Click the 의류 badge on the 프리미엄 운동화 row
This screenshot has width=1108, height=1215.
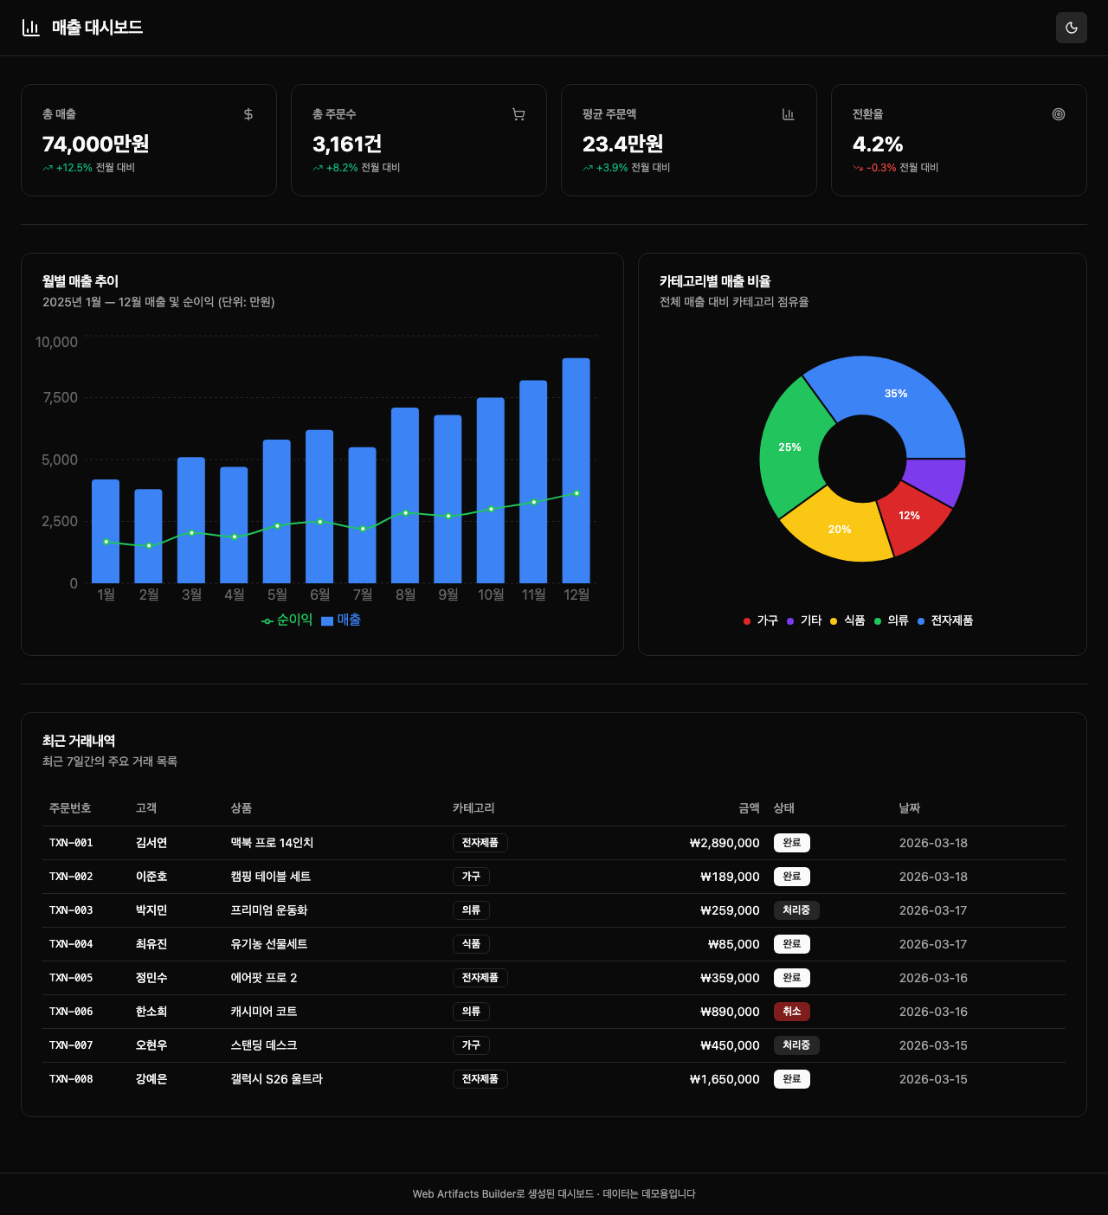pyautogui.click(x=471, y=910)
